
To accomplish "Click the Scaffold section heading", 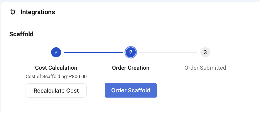I will (21, 34).
